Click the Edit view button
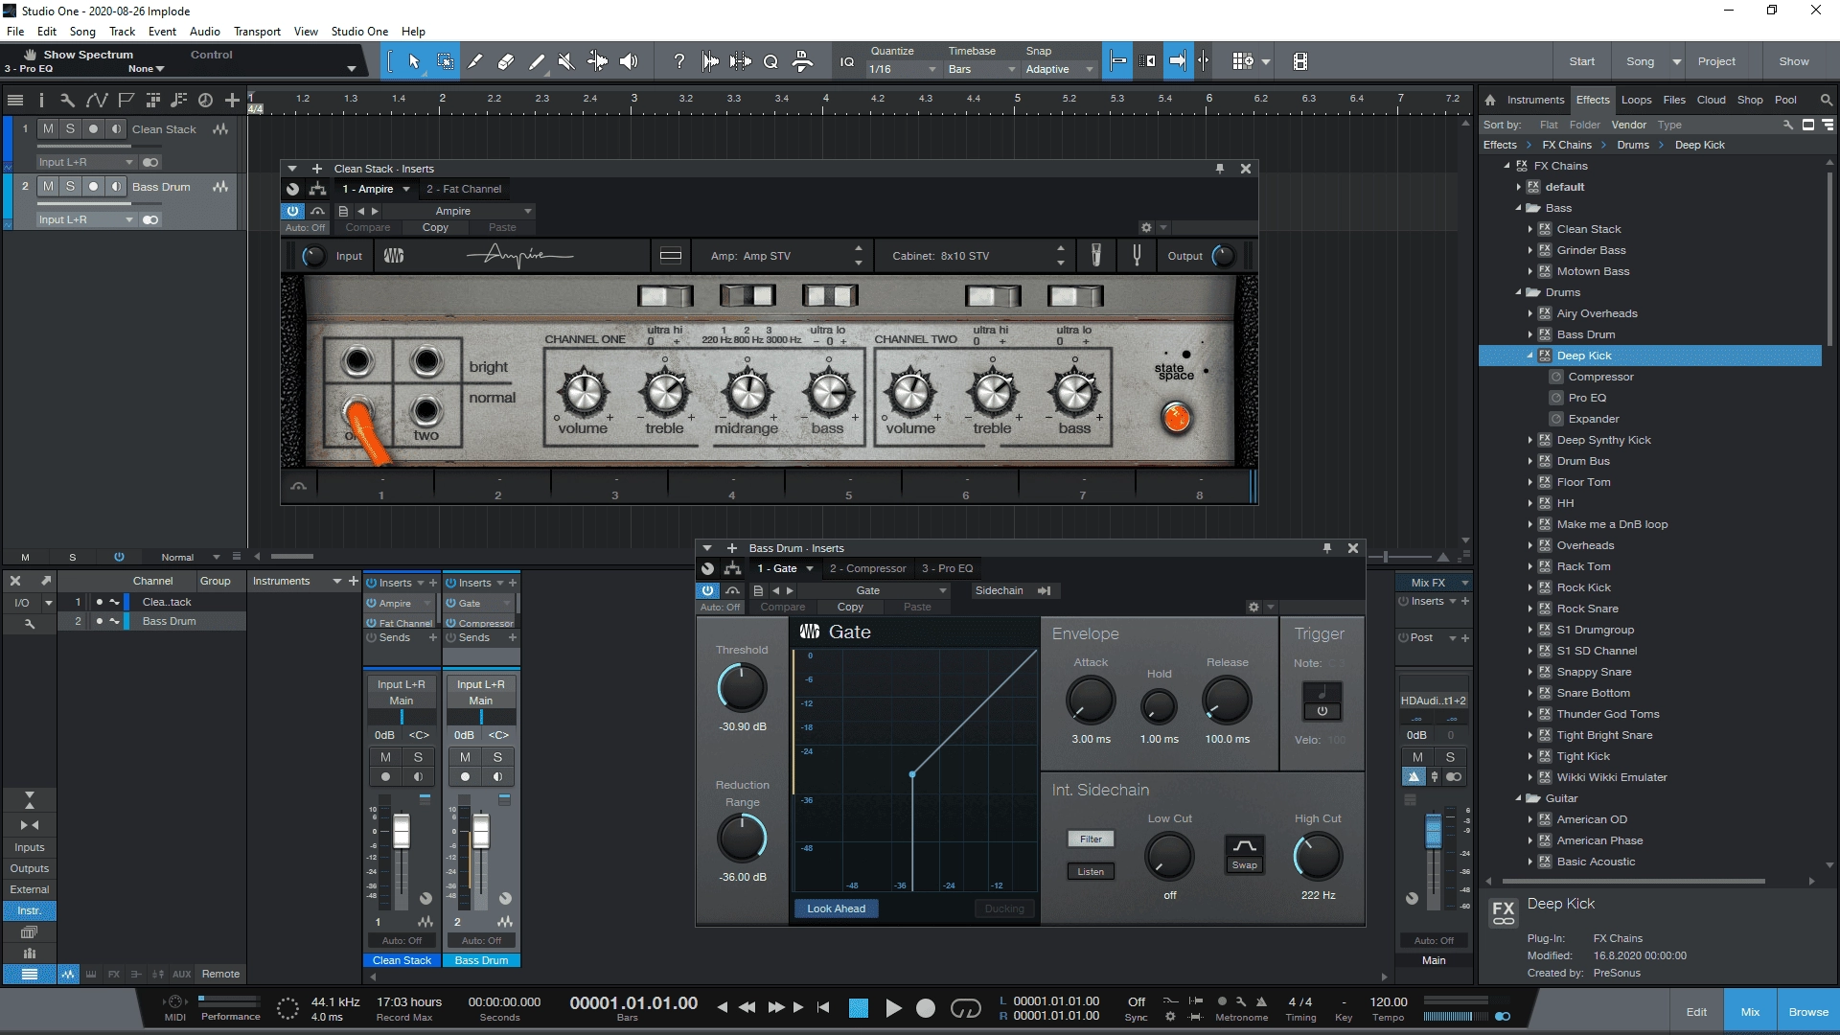Viewport: 1840px width, 1035px height. (1696, 1012)
